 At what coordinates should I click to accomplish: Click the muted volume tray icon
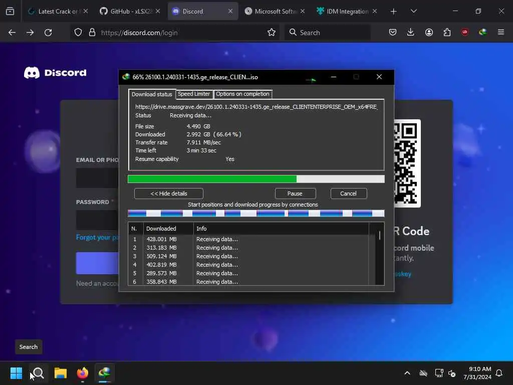(452, 373)
